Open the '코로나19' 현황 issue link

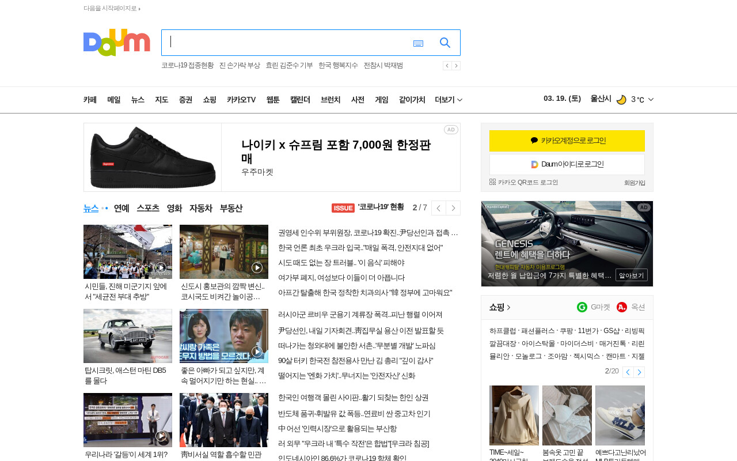click(x=381, y=207)
